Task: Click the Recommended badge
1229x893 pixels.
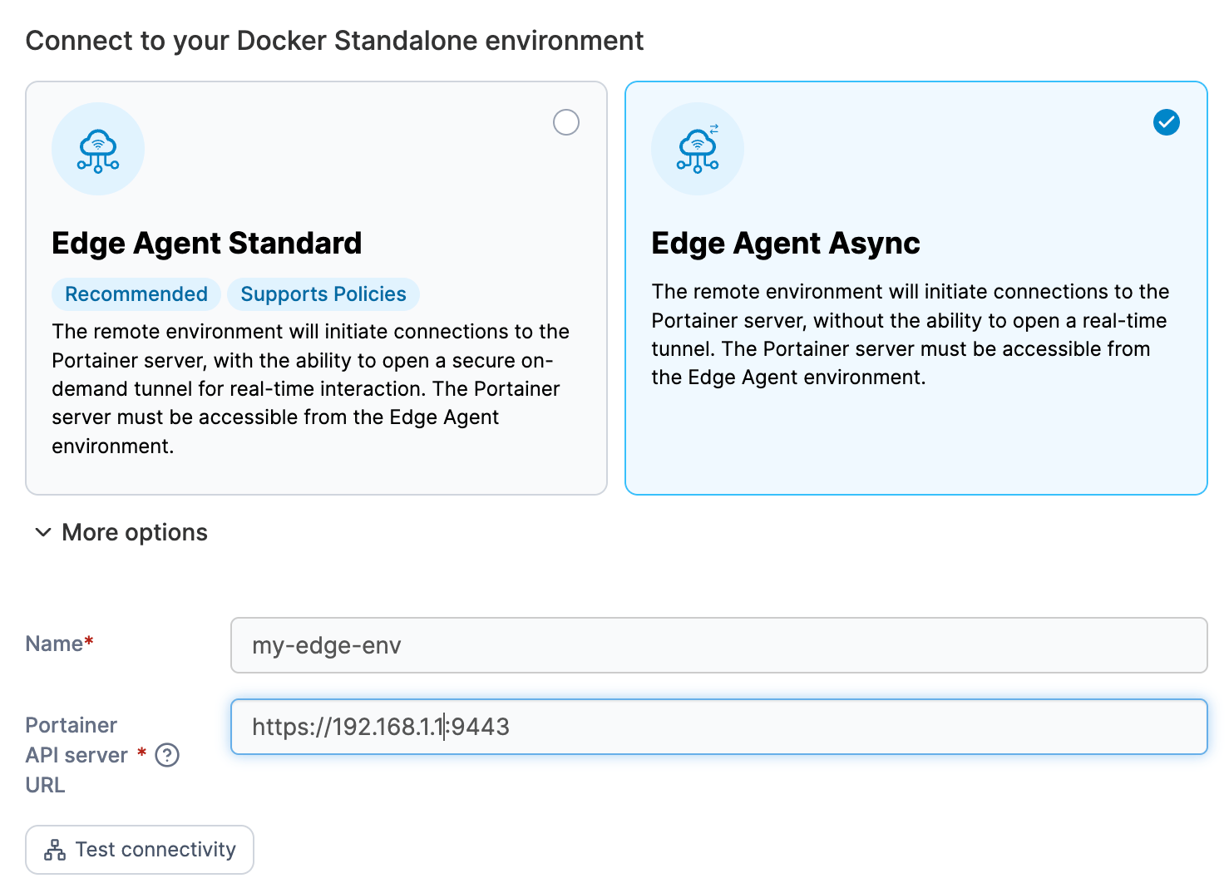Action: [136, 294]
